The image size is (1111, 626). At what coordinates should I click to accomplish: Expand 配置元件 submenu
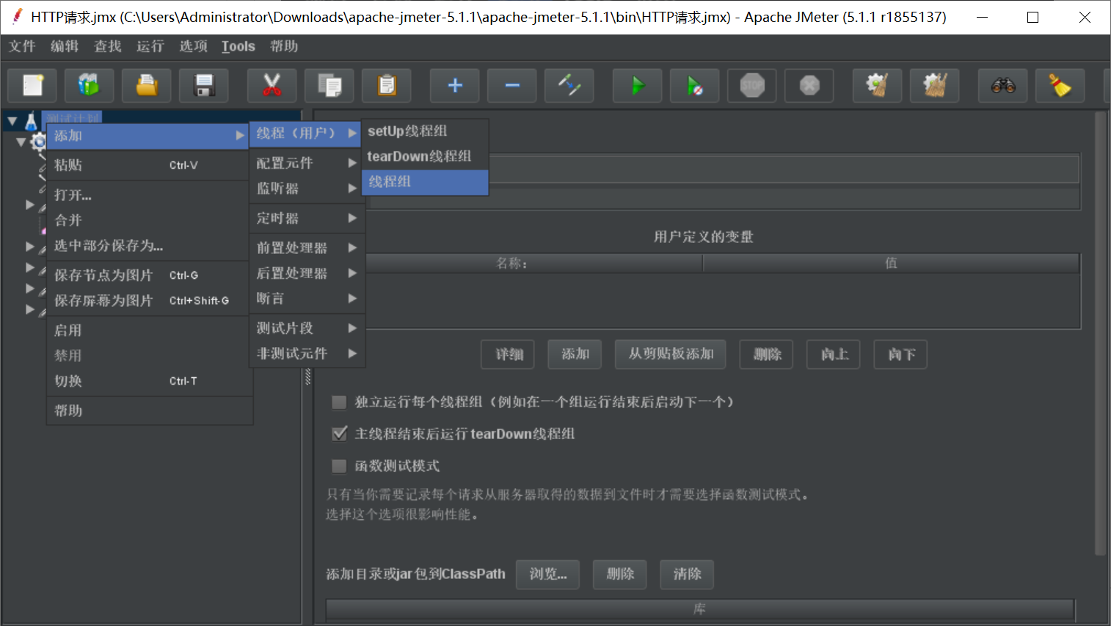pyautogui.click(x=307, y=163)
